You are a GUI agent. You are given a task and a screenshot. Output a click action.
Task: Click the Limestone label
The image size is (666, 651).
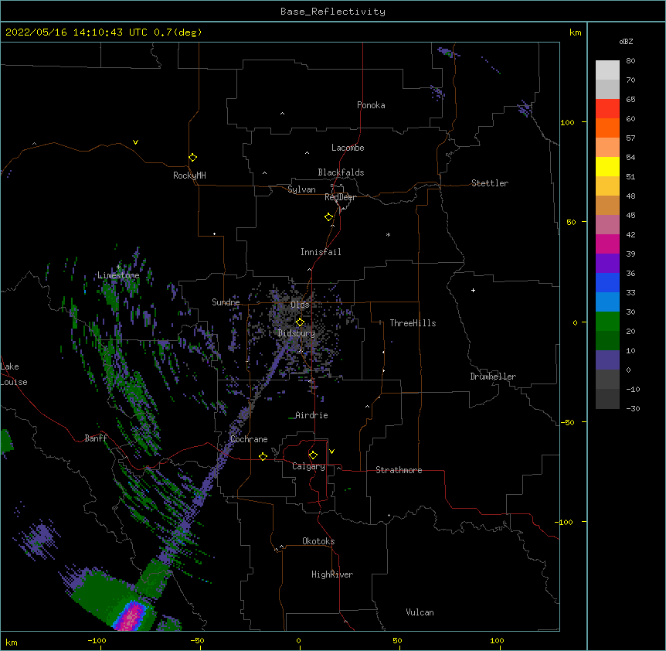coord(118,275)
